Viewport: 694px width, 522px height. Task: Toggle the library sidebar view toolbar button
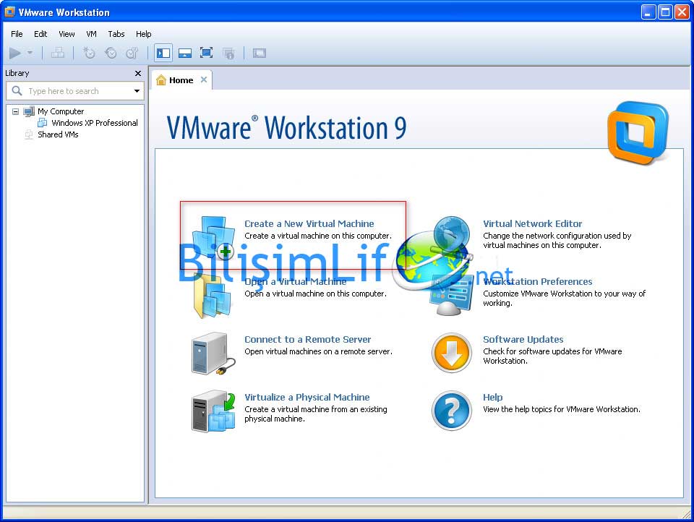click(x=163, y=53)
